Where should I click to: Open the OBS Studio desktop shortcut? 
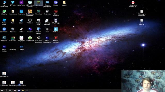[x=30, y=21]
